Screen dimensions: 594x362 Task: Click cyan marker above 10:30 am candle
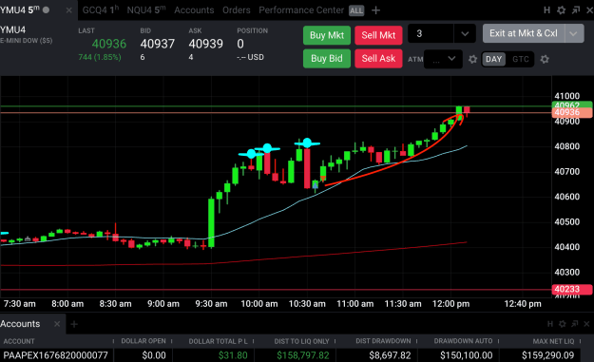[x=307, y=143]
